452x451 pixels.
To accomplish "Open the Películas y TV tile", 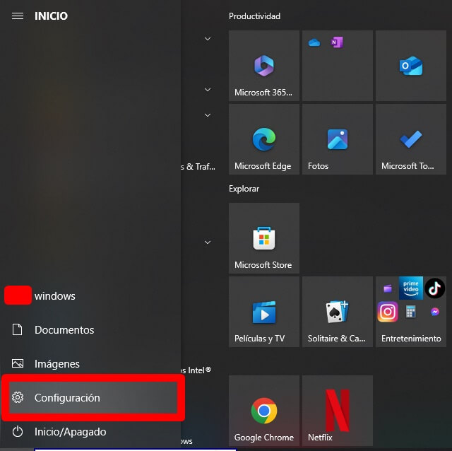I will pos(263,312).
